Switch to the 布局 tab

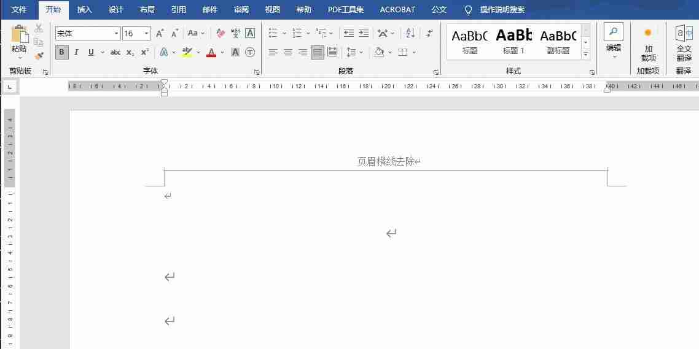147,10
